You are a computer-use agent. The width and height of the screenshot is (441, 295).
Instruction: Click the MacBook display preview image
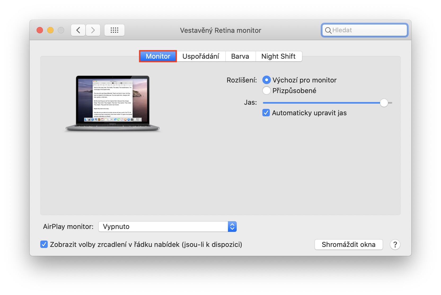click(113, 104)
